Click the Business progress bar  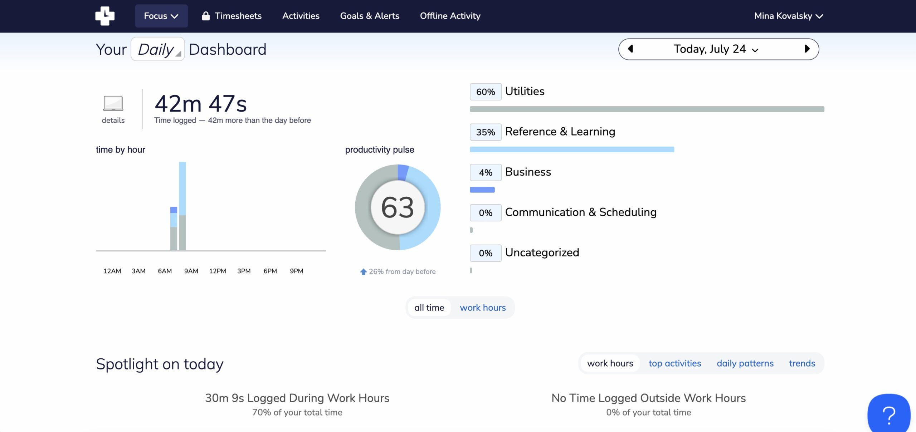tap(482, 190)
